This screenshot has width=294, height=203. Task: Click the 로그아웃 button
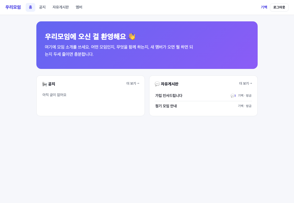click(279, 7)
